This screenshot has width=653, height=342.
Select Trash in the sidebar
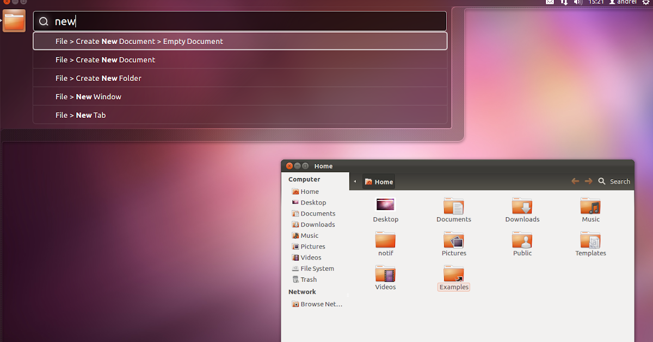tap(308, 279)
